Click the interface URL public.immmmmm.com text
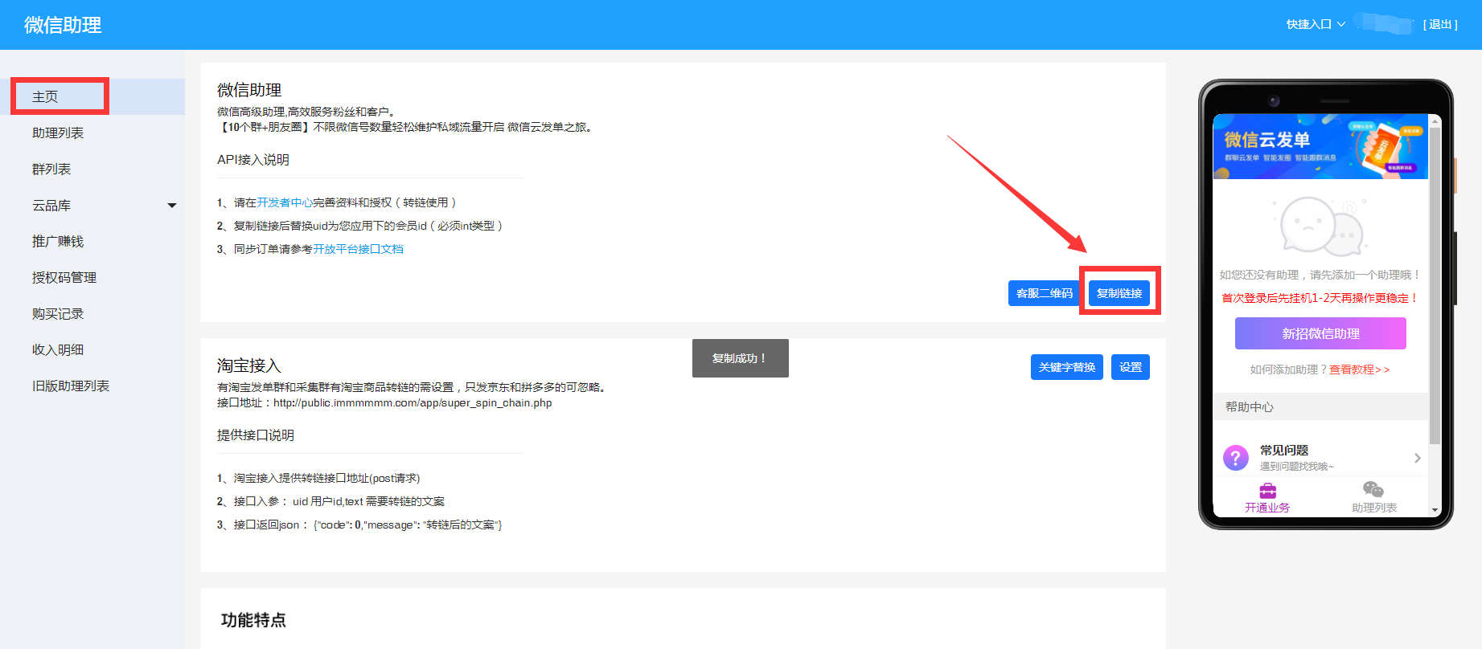This screenshot has width=1482, height=649. pos(413,402)
